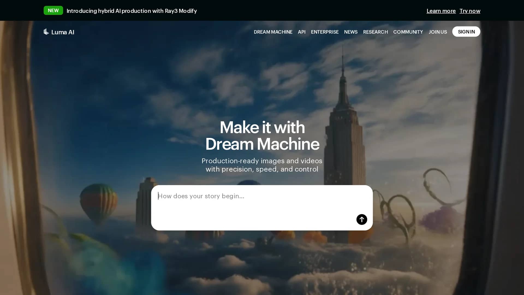Click the Luma AI logo icon
Screen dimensions: 524x295
[x=46, y=32]
